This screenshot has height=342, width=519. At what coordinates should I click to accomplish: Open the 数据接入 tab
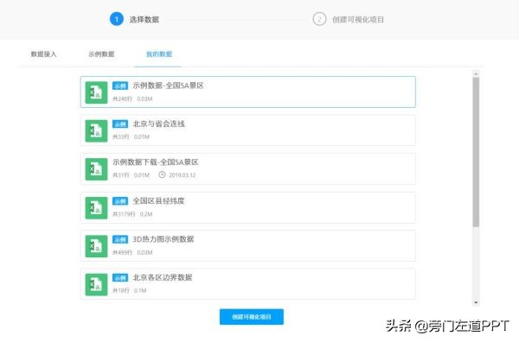[44, 54]
